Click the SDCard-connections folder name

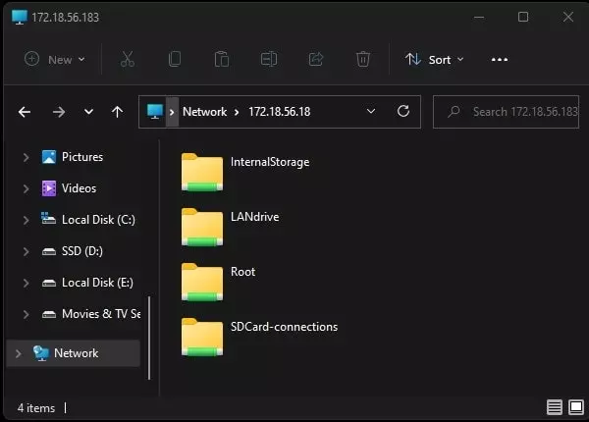(284, 327)
